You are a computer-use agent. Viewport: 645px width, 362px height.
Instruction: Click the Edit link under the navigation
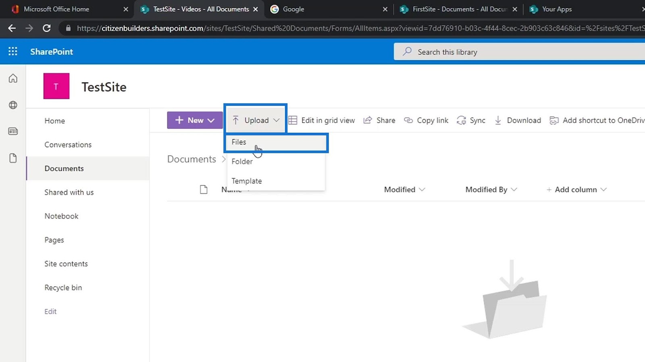click(x=50, y=311)
